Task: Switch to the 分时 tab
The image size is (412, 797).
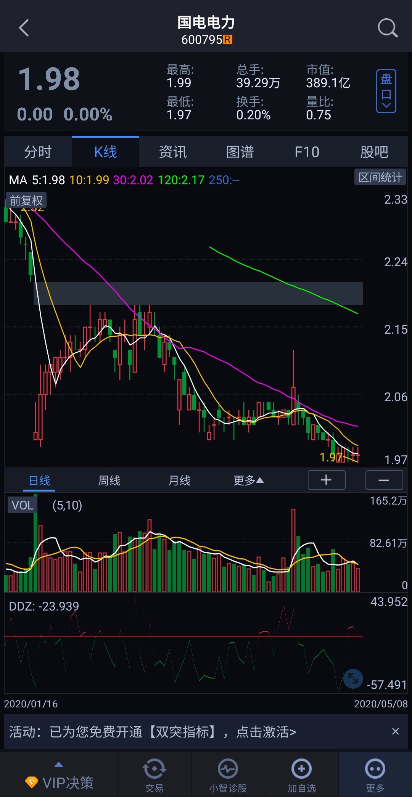Action: click(38, 152)
